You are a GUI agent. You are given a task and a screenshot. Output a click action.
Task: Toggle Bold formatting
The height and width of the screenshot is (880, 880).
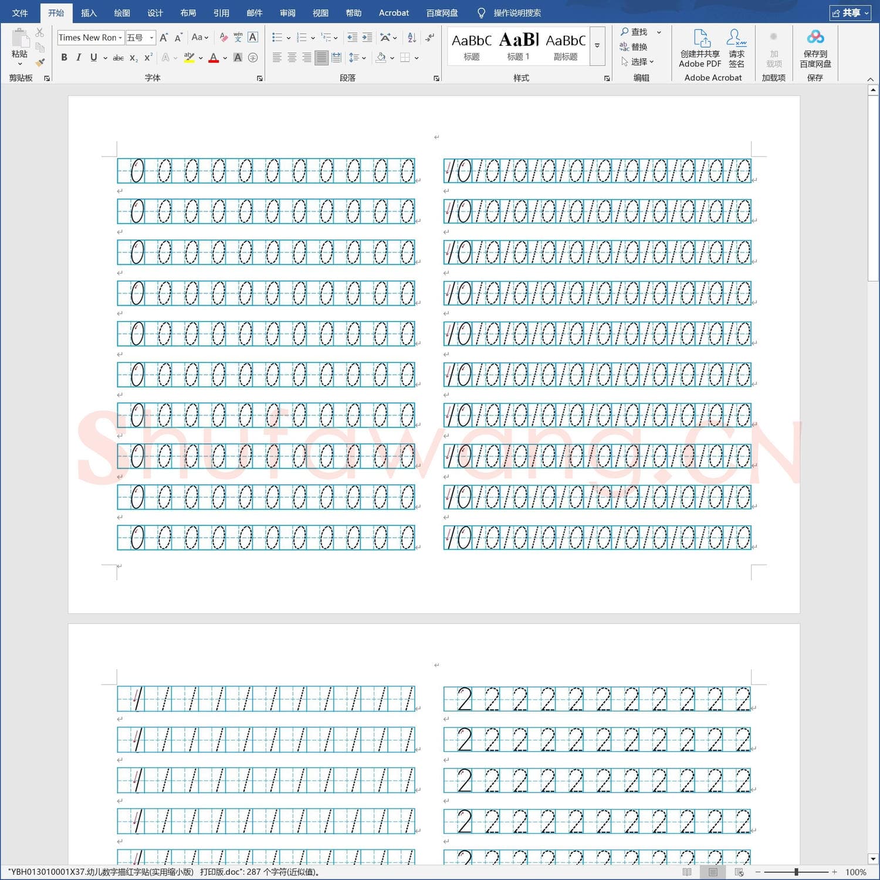tap(64, 58)
